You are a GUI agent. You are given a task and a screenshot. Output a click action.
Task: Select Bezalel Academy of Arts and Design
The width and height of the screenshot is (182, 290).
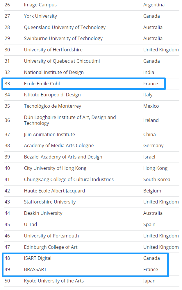click(x=63, y=157)
